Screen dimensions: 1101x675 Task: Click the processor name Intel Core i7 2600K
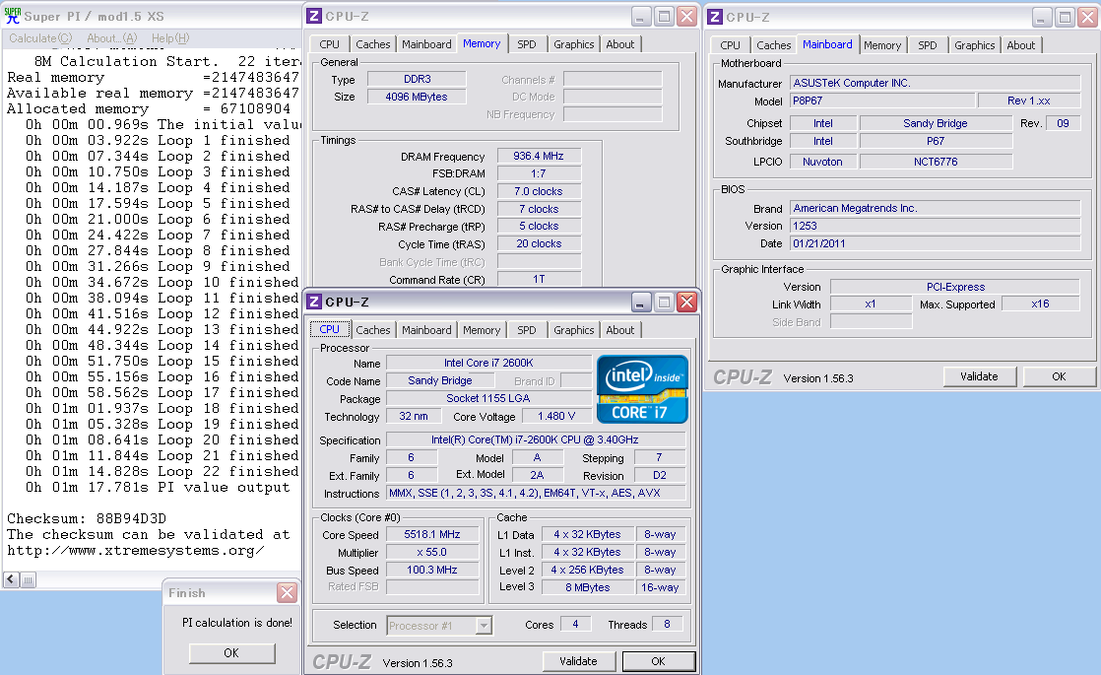coord(488,363)
